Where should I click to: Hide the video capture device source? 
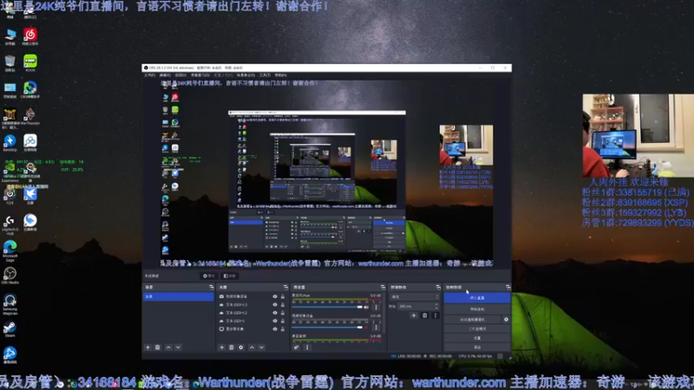pos(275,296)
